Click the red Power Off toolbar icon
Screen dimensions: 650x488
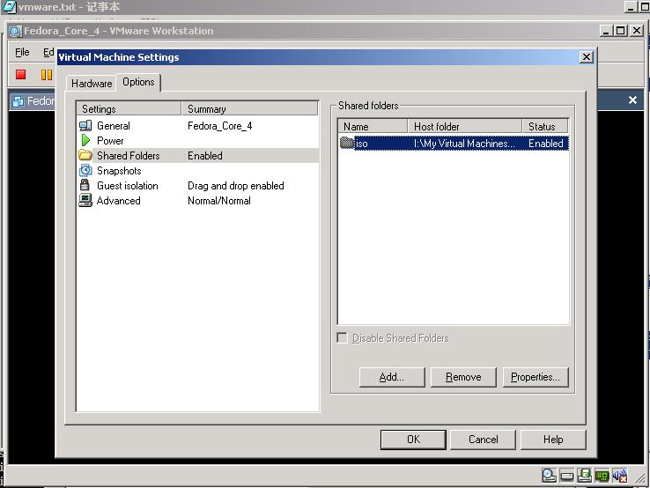20,75
